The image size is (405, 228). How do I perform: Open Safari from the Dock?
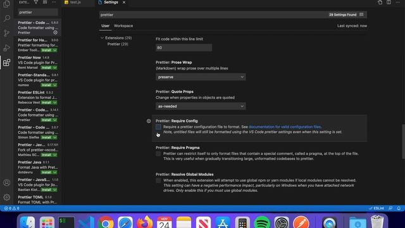125,222
